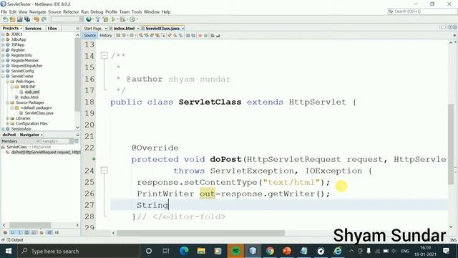This screenshot has height=258, width=458.
Task: Click the NetBeans cube taskbar icon
Action: tap(253, 251)
